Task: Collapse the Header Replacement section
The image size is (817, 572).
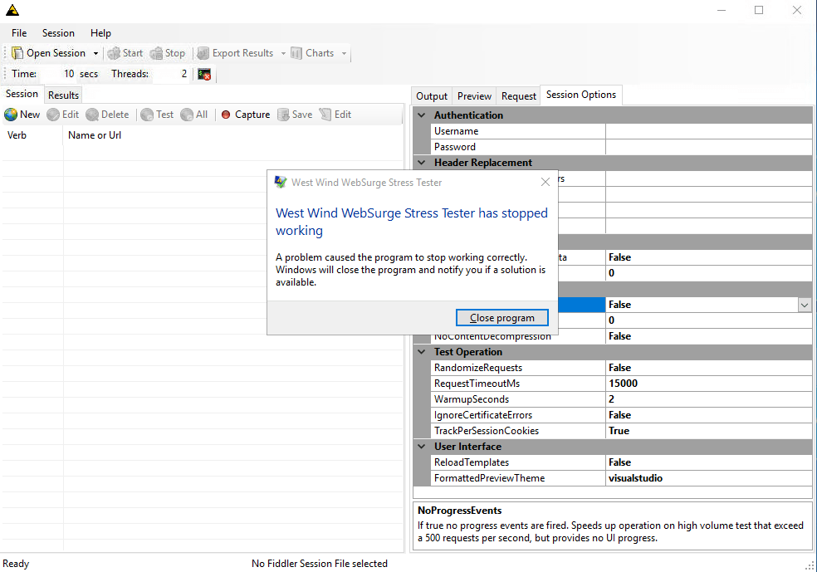Action: pos(422,163)
